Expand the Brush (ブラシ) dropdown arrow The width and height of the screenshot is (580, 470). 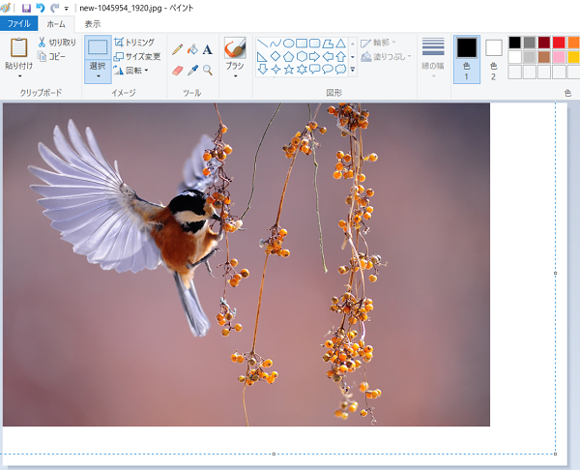(235, 76)
